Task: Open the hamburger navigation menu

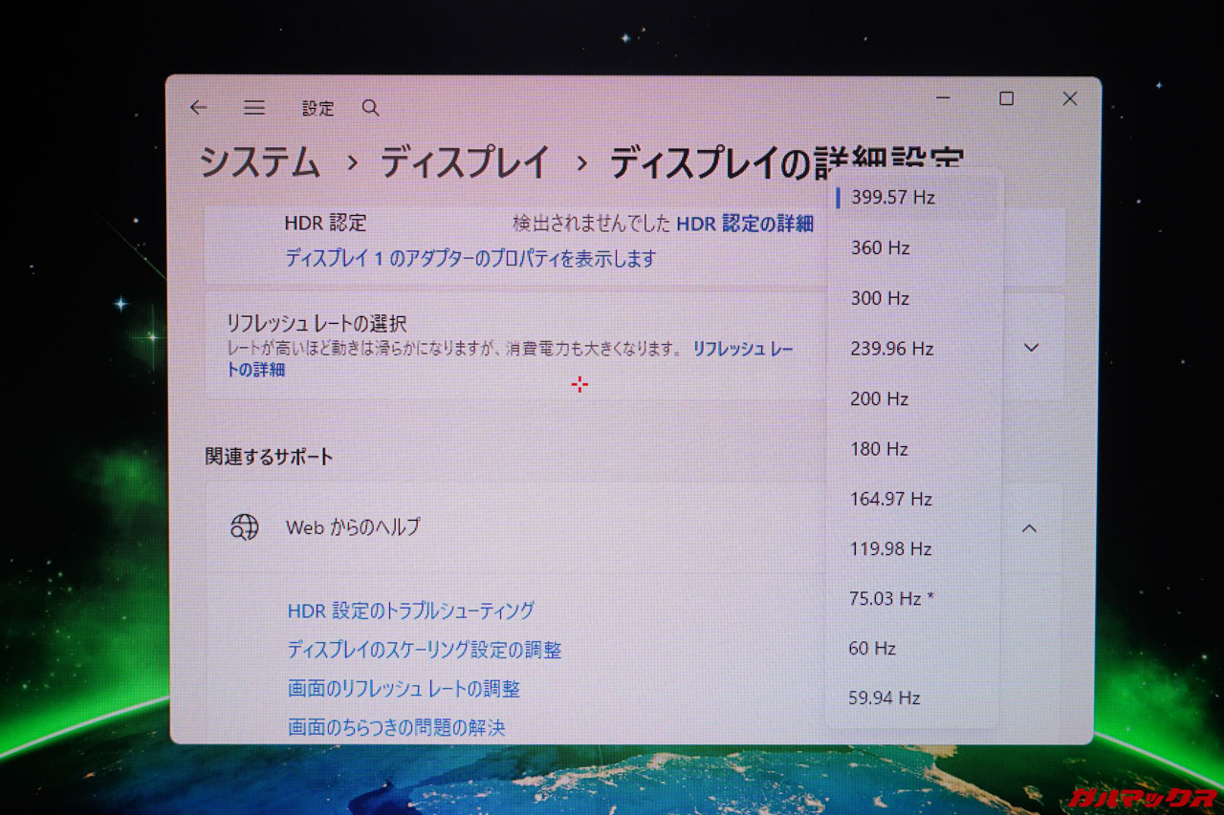Action: tap(254, 108)
